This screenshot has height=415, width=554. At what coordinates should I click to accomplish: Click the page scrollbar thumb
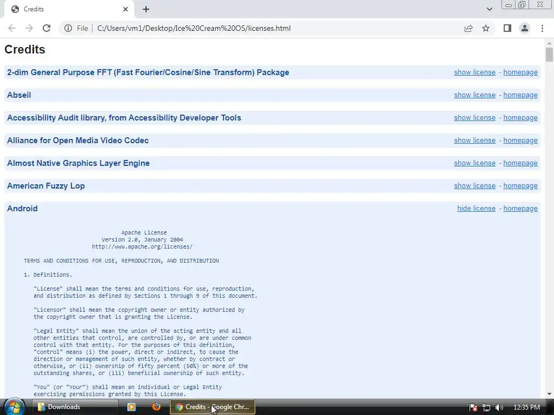[x=549, y=55]
